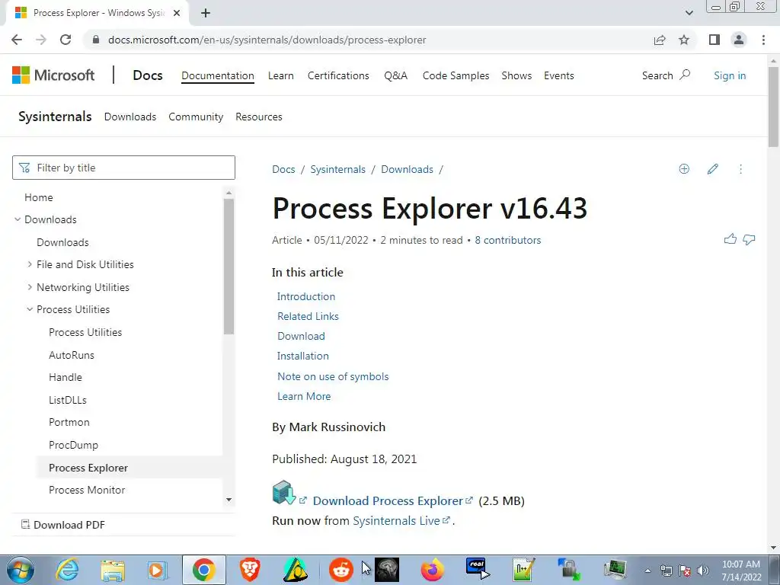Image resolution: width=780 pixels, height=585 pixels.
Task: Open the tab search dropdown arrow
Action: coord(689,13)
